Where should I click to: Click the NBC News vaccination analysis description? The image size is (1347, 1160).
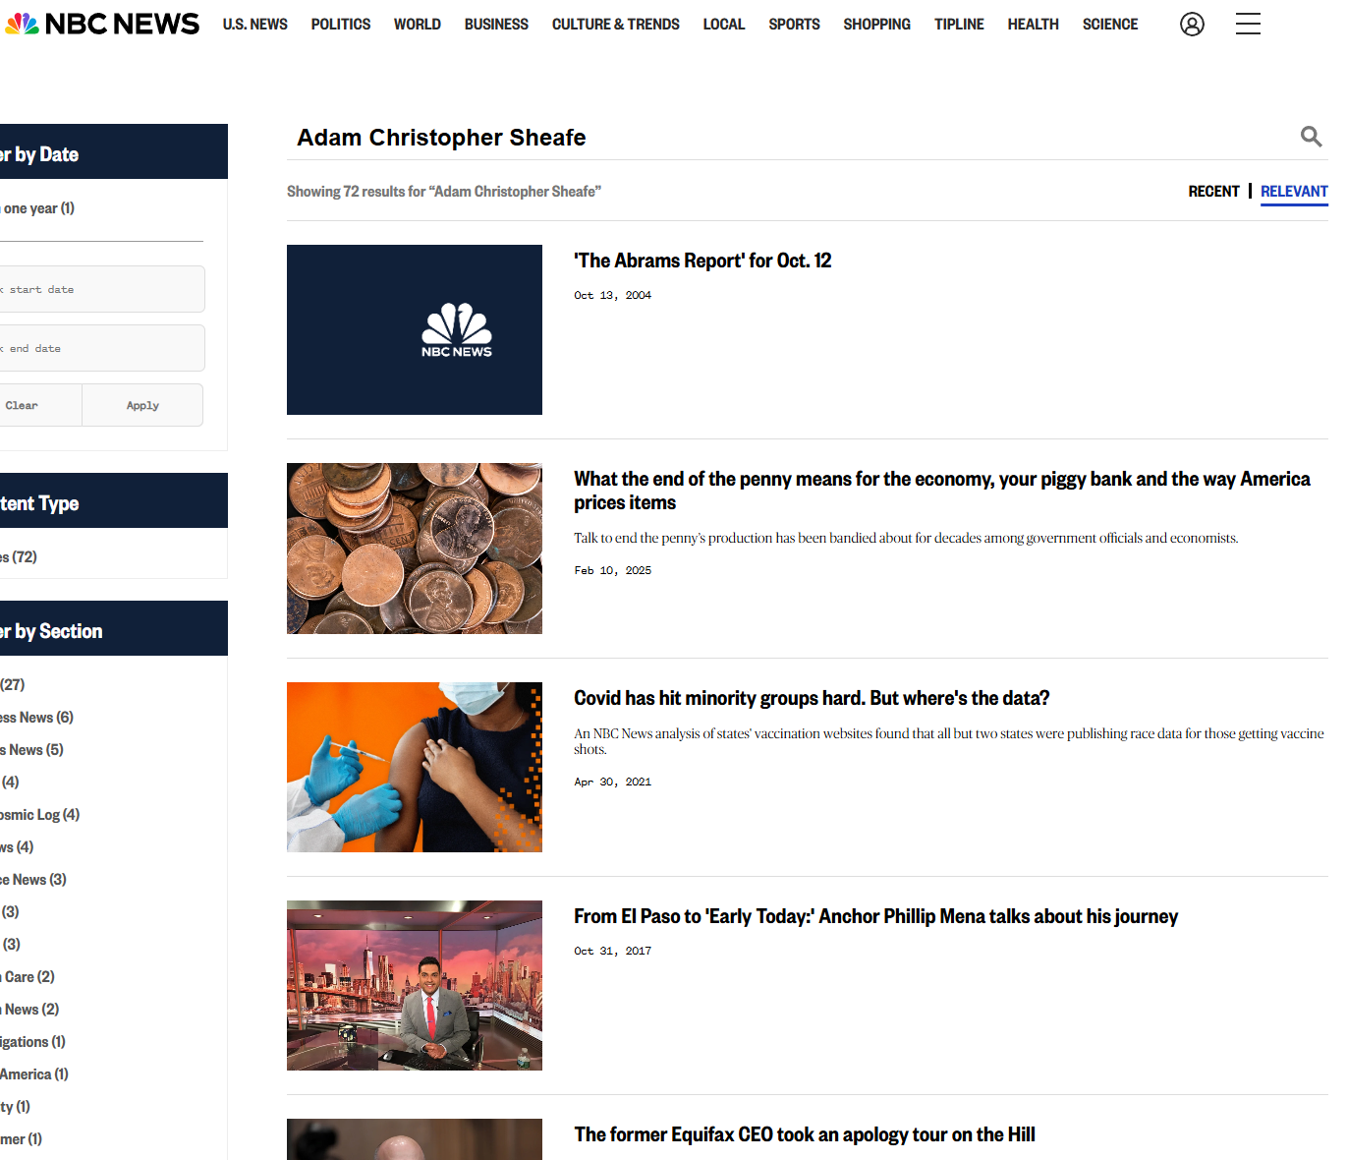tap(949, 741)
